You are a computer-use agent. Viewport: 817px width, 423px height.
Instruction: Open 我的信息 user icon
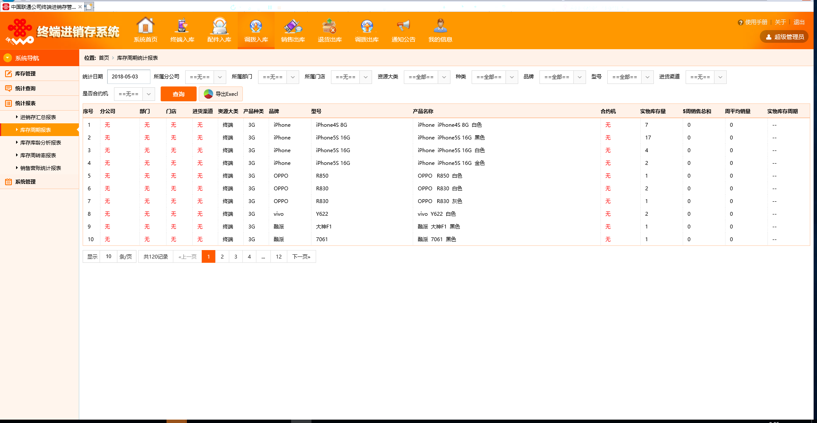[x=440, y=26]
